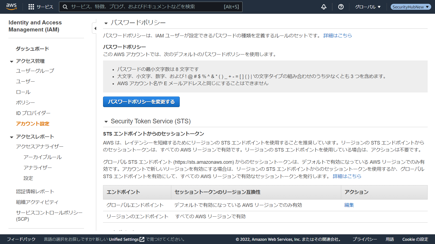Click the AWS logo home icon
This screenshot has height=244, width=435.
click(x=11, y=7)
